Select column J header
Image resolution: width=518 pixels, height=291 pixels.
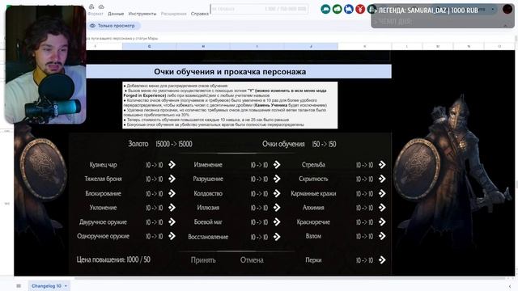311,47
